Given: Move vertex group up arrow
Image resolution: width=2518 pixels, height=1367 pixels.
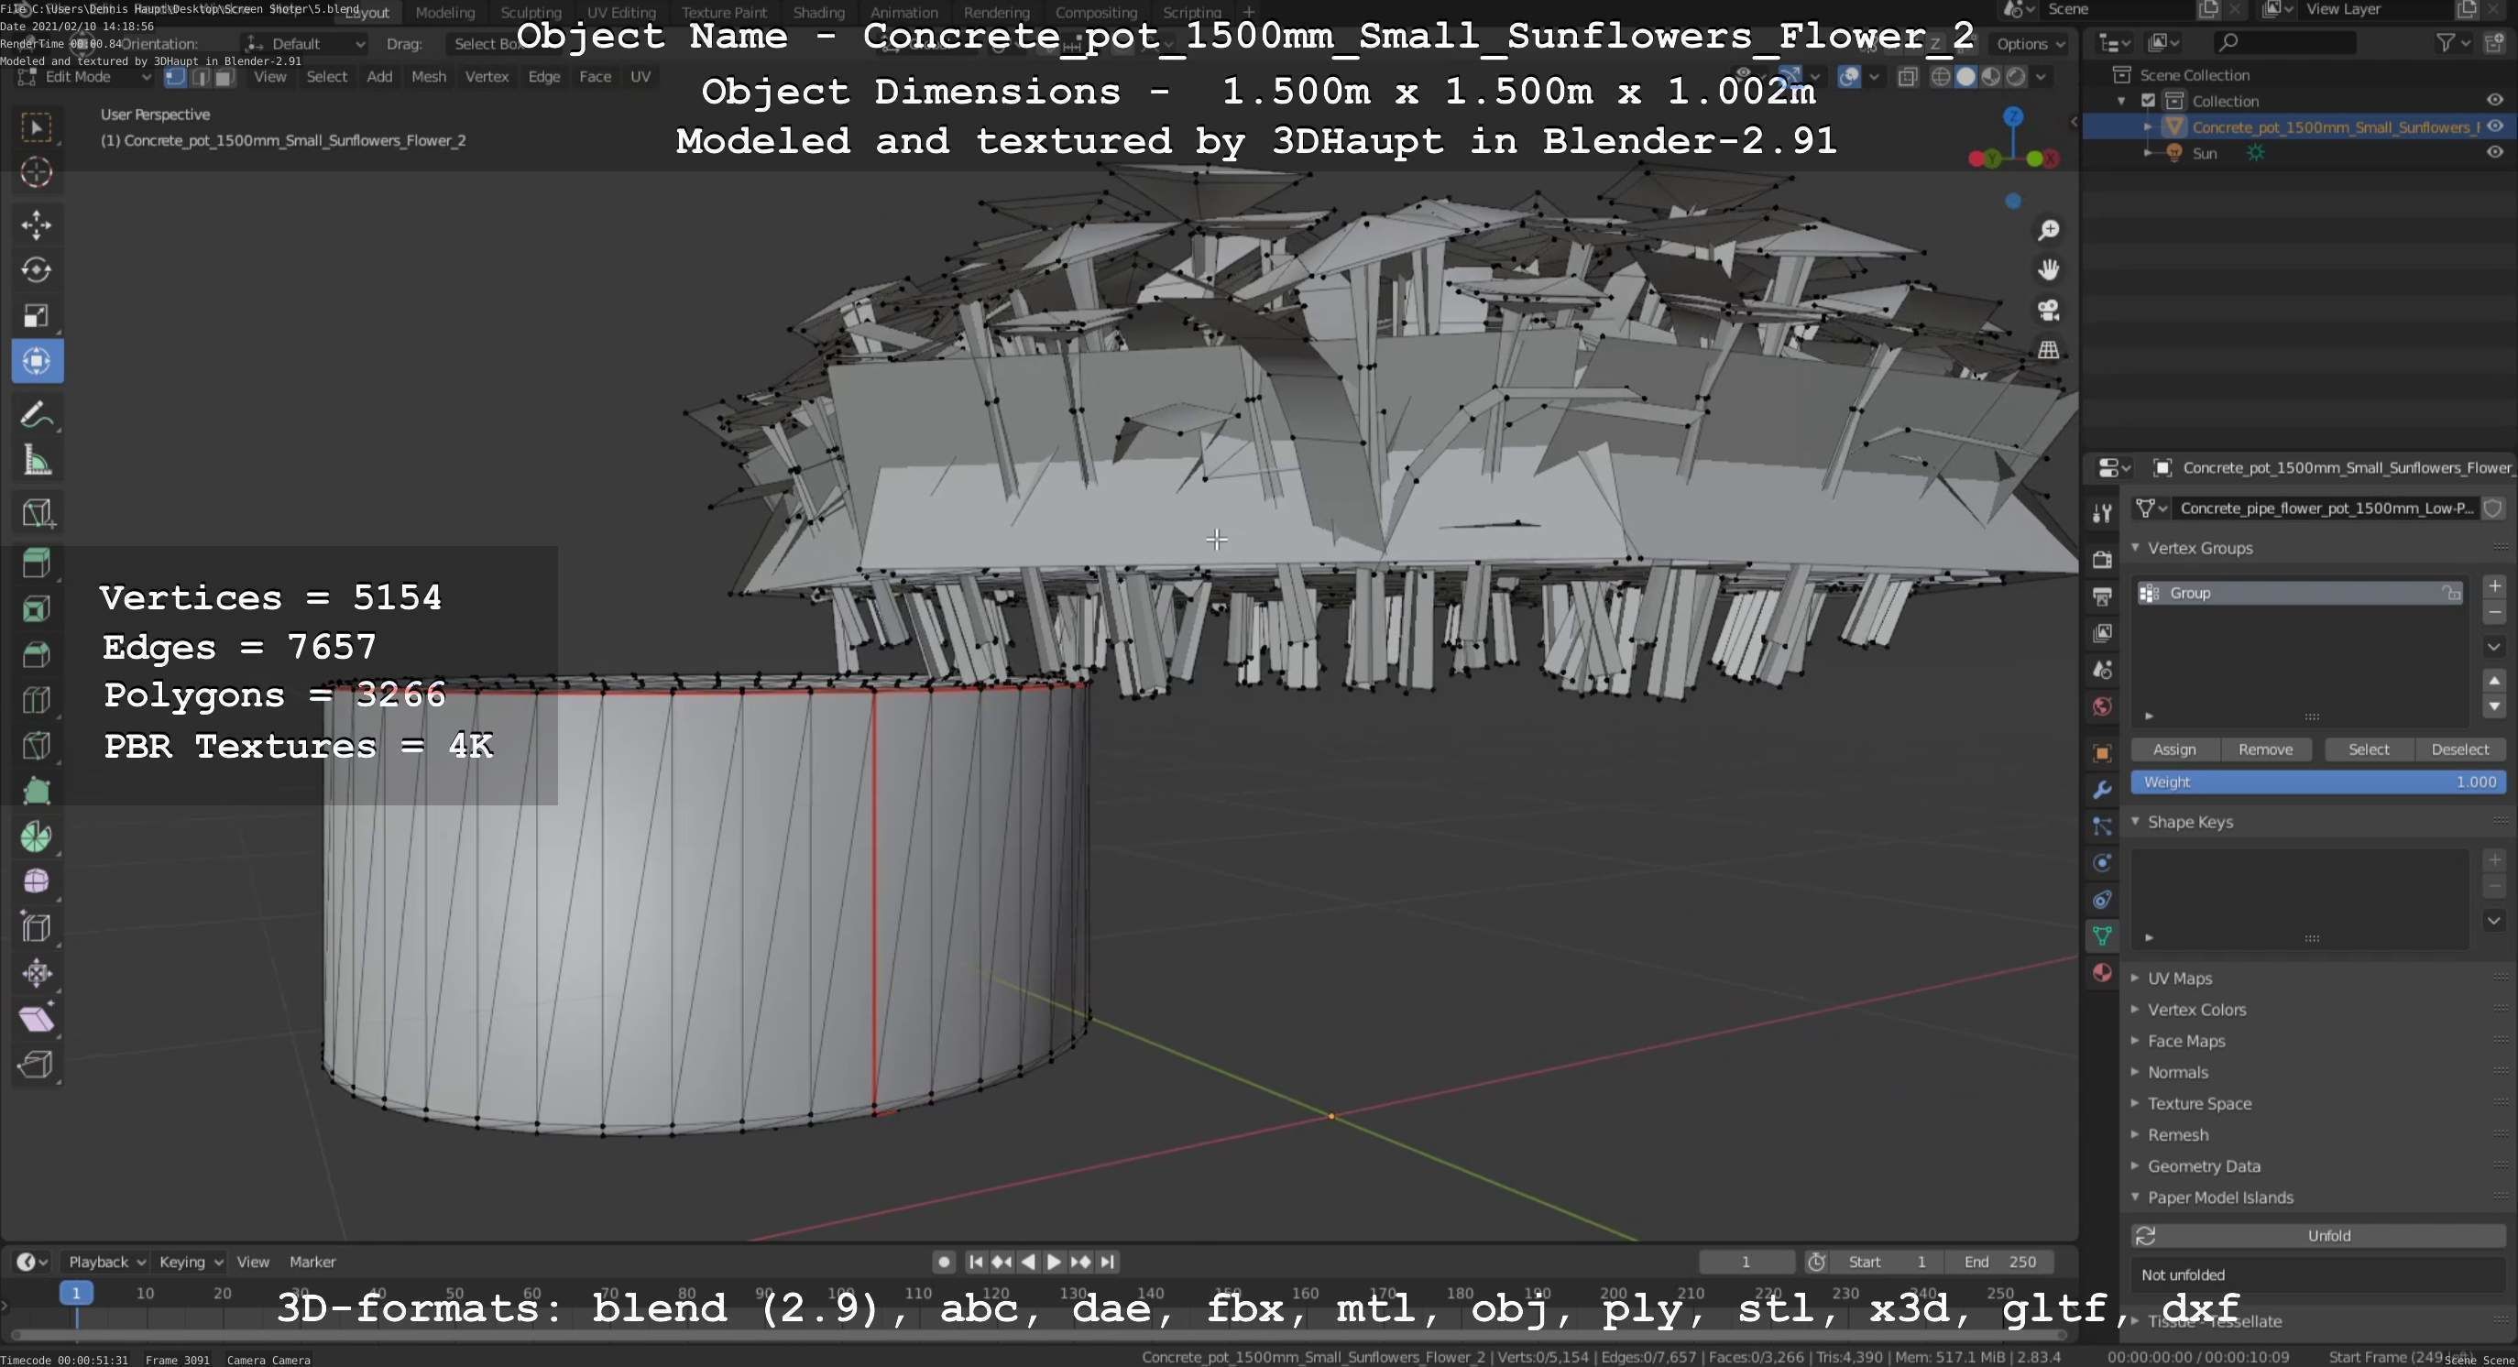Looking at the screenshot, I should point(2493,681).
